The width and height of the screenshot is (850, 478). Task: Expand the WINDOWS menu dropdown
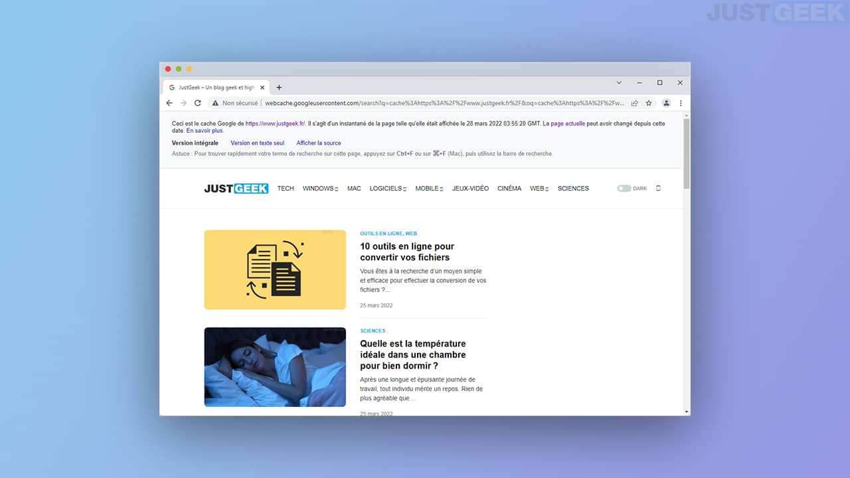tap(320, 189)
